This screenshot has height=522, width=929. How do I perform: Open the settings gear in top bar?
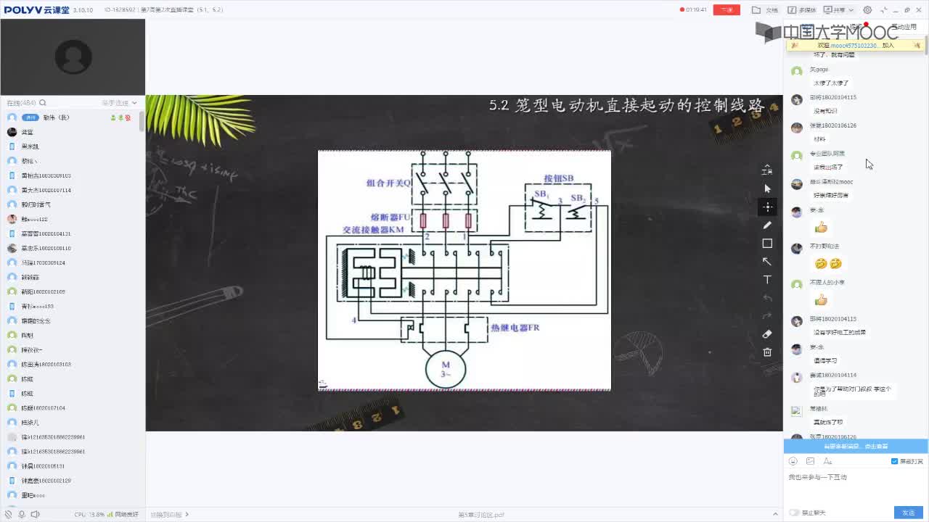[867, 10]
